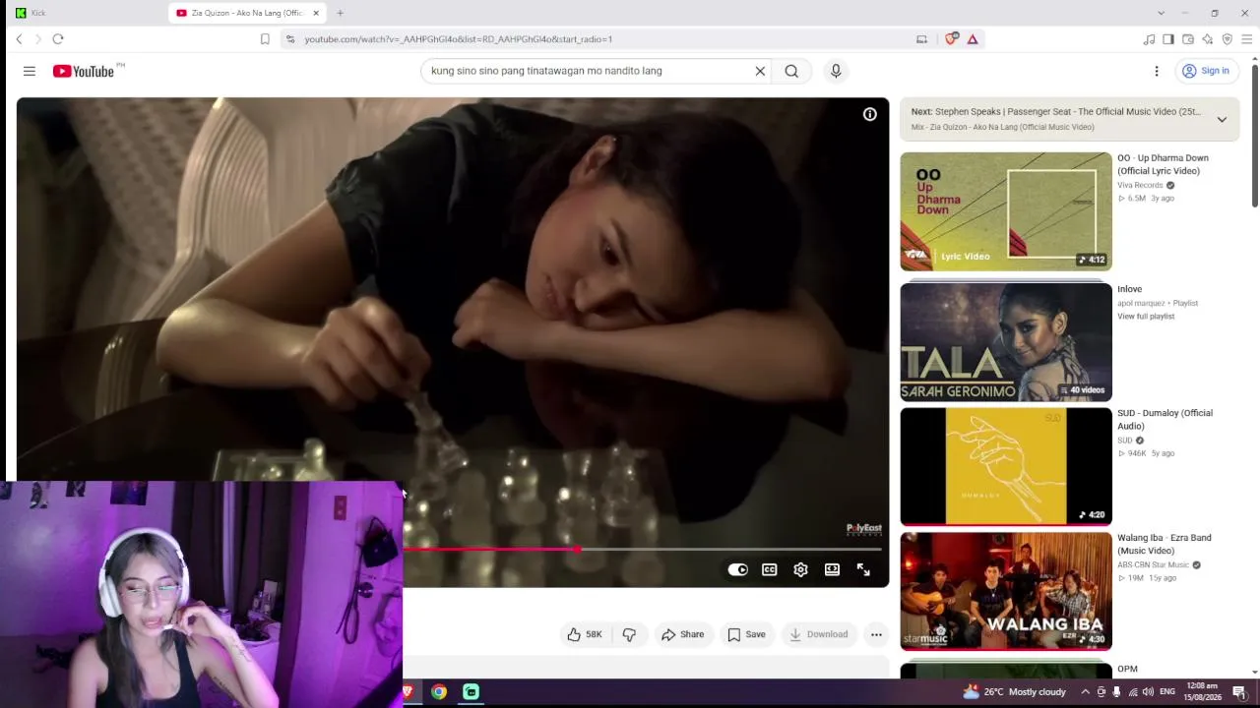
Task: Reload the current page
Action: coord(58,39)
